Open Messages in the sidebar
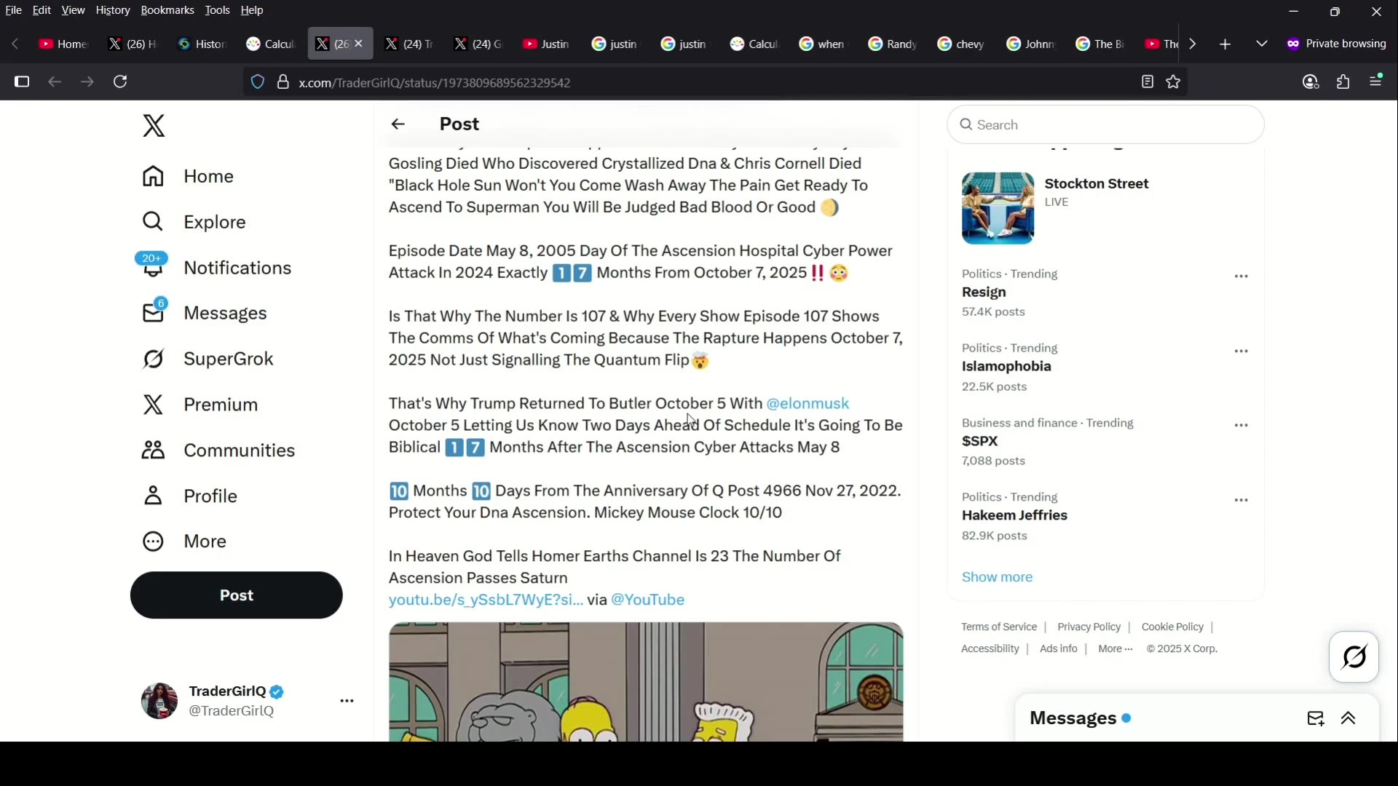 [x=205, y=314]
